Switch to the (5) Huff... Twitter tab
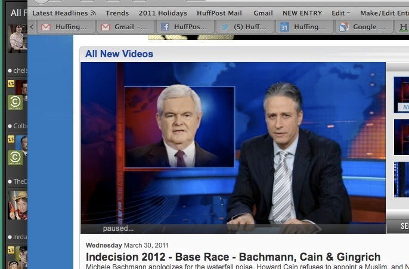 [x=244, y=27]
